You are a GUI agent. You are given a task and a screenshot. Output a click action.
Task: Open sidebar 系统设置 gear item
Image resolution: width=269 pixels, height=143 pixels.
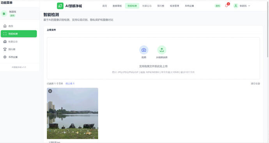(19, 57)
